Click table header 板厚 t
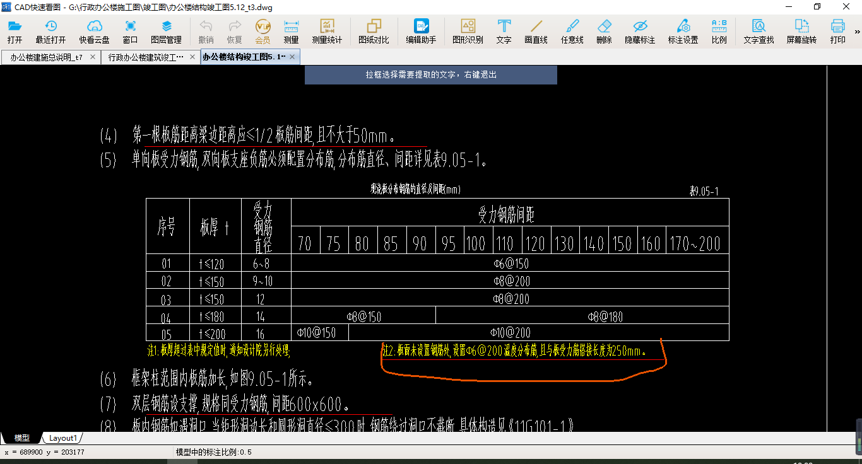Screen dimensions: 862x464 (x=215, y=227)
